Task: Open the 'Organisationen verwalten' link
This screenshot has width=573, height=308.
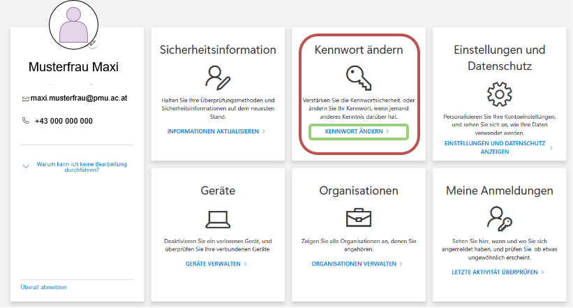Action: 354,264
